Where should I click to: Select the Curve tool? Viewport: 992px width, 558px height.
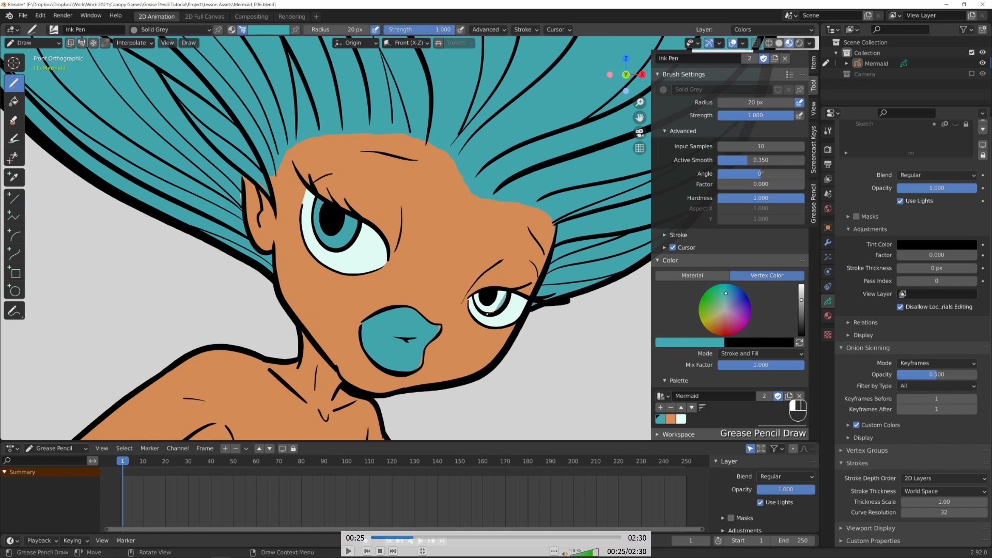14,254
